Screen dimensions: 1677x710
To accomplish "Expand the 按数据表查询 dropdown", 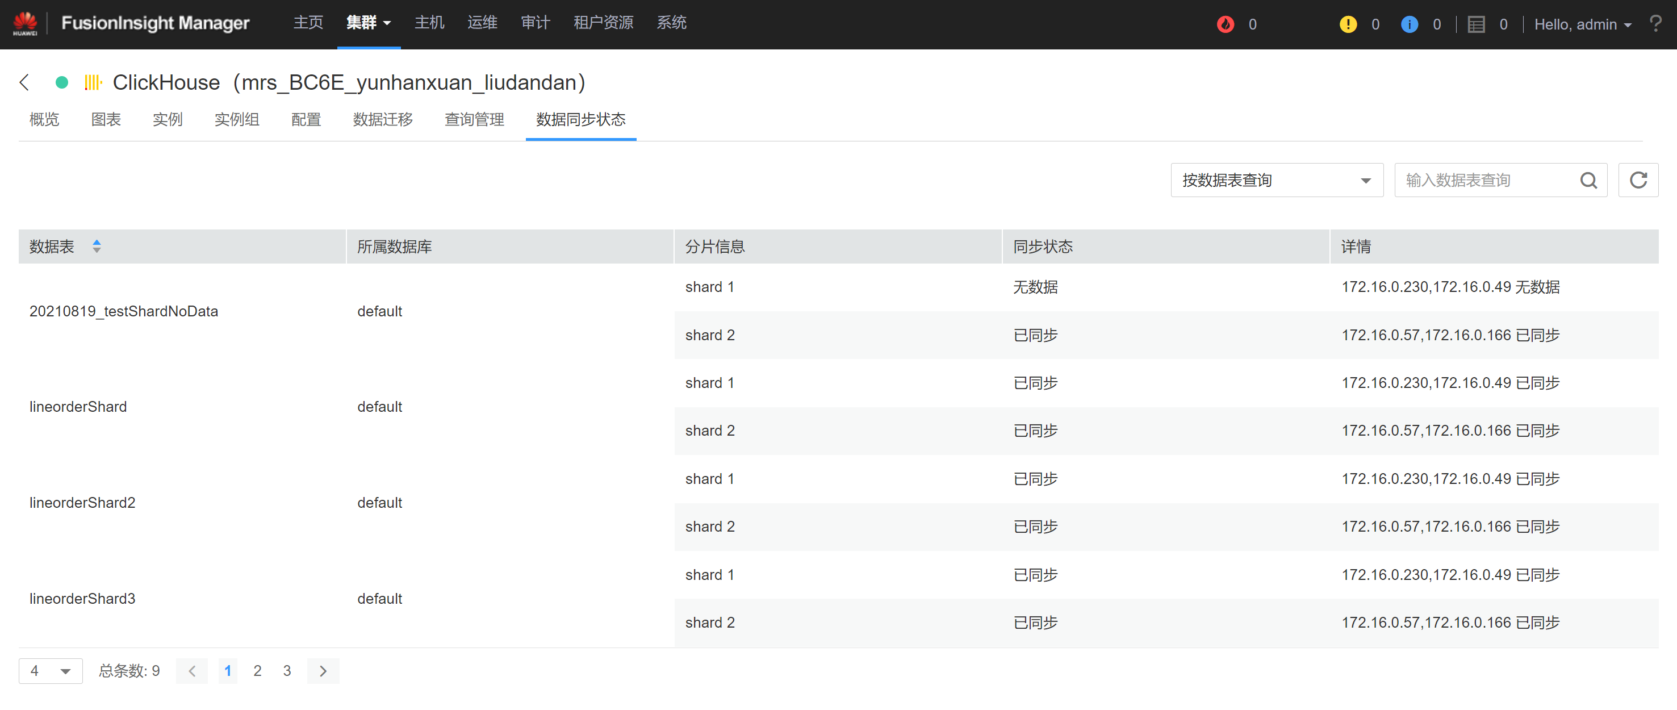I will (x=1277, y=181).
